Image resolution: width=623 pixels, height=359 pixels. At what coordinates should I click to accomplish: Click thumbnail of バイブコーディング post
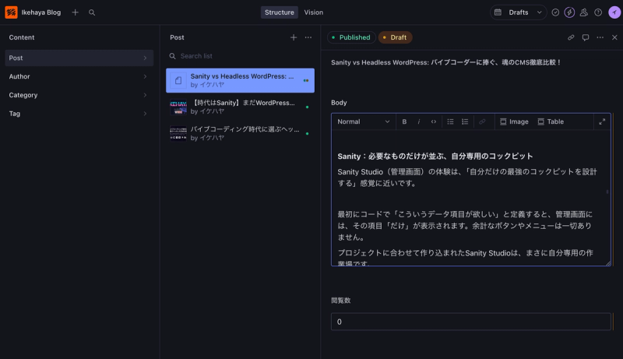point(178,133)
